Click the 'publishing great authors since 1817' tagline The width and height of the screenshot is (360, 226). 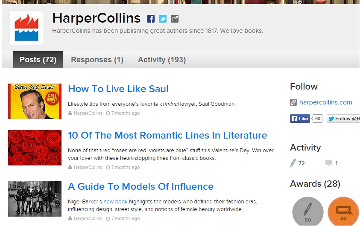[x=158, y=31]
